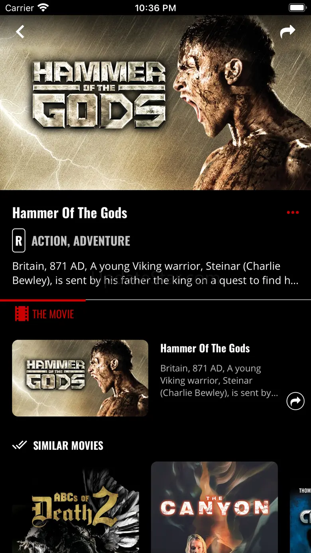
Task: Tap Hammer Of The Gods list title
Action: click(205, 348)
